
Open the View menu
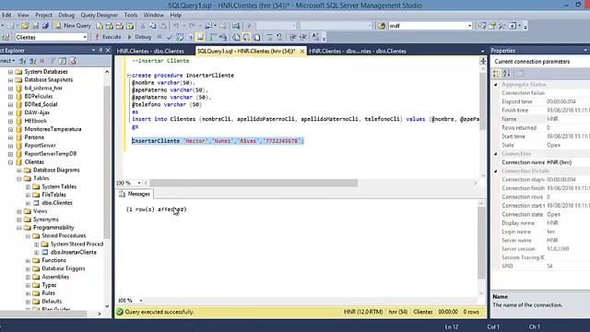pos(23,15)
